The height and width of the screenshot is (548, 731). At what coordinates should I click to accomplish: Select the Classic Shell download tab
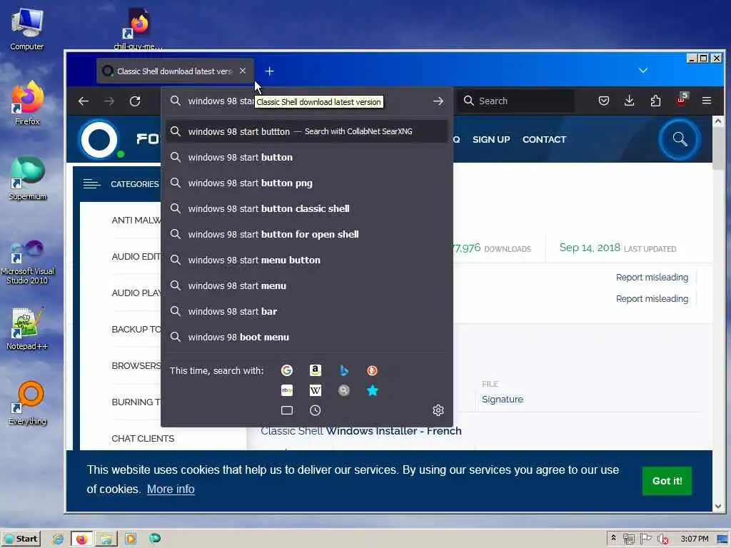point(175,71)
